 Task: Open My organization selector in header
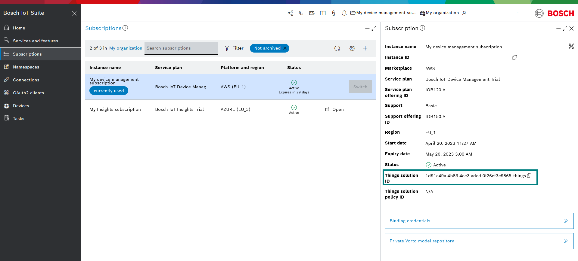coord(439,13)
